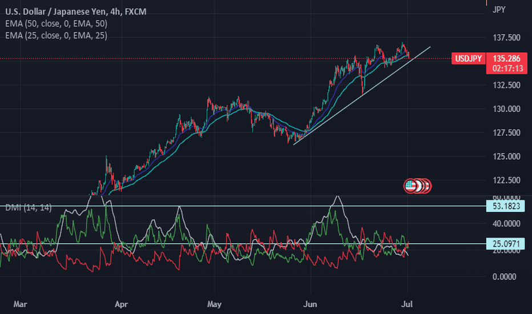Screen dimensions: 532x314
Task: Click the 135.286 current price box
Action: point(506,58)
